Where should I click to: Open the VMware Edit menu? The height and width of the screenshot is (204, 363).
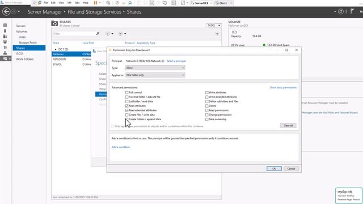53,3
